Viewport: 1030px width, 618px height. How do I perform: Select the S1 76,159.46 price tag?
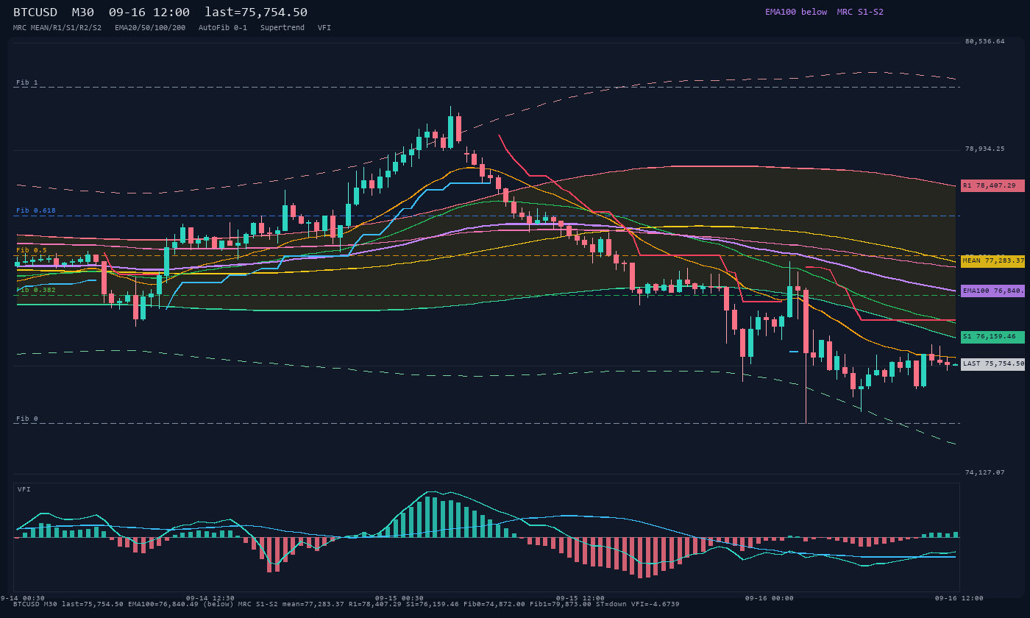point(992,337)
